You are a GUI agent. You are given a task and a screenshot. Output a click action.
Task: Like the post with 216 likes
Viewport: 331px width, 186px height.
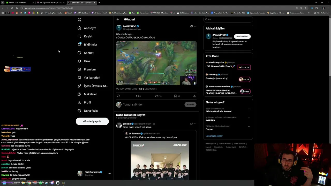click(x=158, y=96)
